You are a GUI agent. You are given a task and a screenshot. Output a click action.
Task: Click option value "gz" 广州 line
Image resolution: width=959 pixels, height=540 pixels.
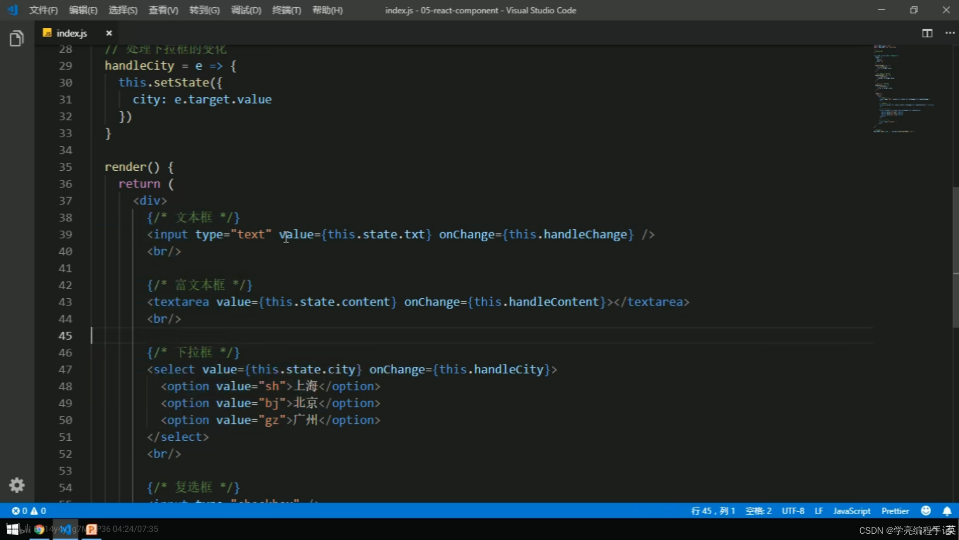[x=271, y=420]
